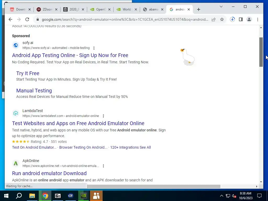Screen dimensions: 268x201
Task: Open the LambdaTest result options menu
Action: [x=103, y=116]
